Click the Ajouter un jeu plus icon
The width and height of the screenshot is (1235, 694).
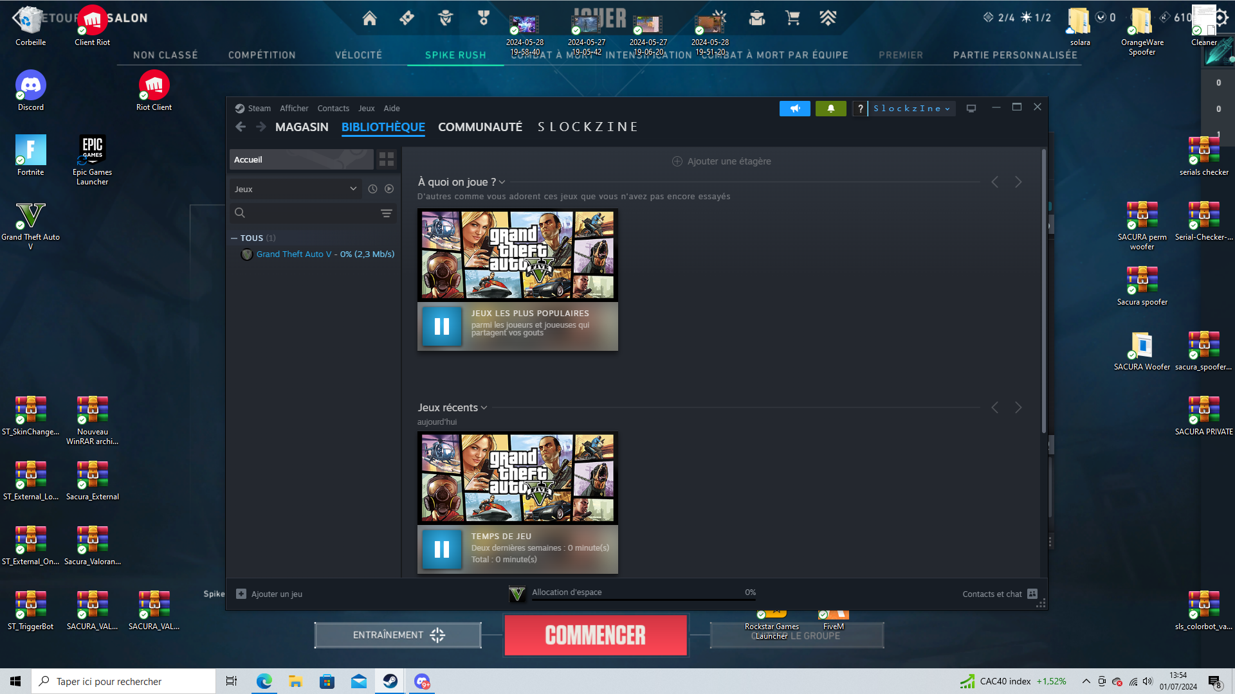[241, 594]
